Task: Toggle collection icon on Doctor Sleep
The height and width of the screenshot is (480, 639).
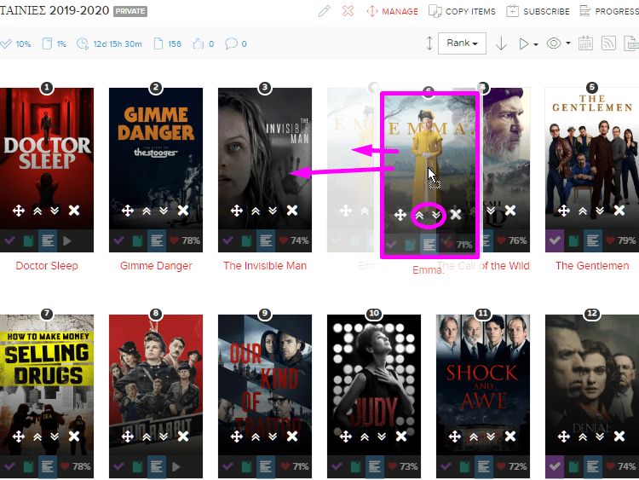Action: pyautogui.click(x=28, y=240)
